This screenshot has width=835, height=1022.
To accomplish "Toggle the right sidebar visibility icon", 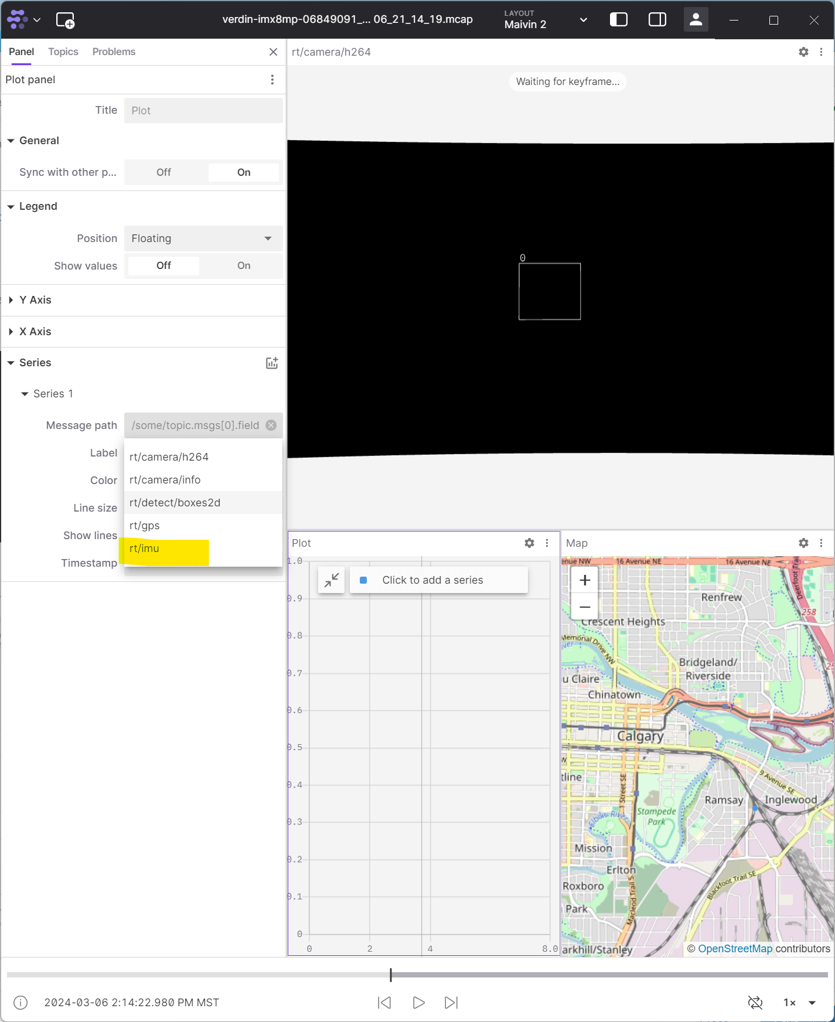I will click(657, 20).
